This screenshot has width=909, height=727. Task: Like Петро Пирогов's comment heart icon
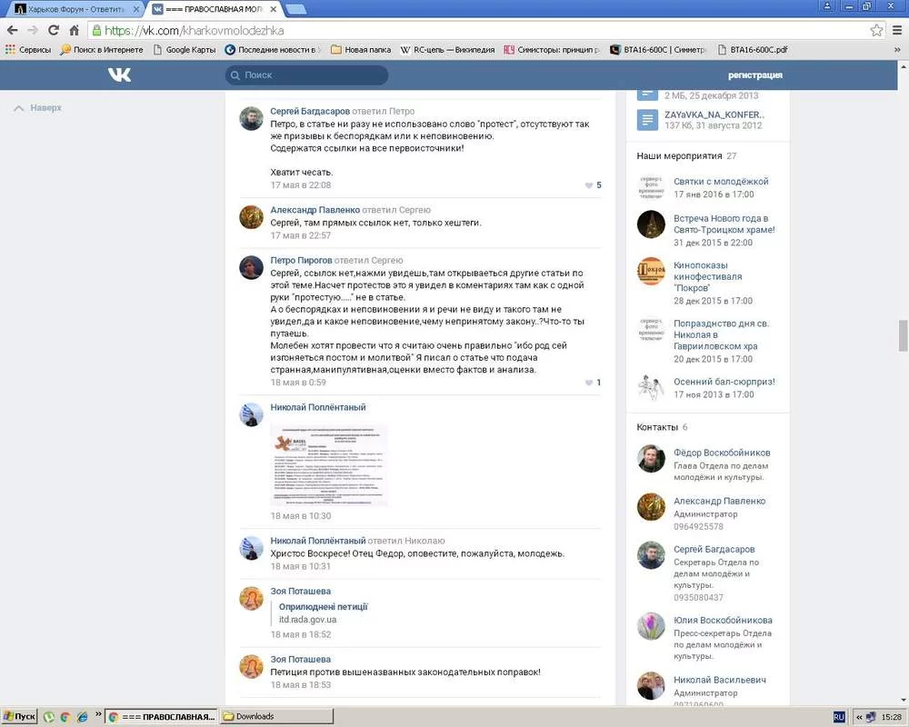tap(589, 383)
